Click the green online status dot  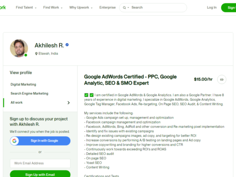click(26, 55)
